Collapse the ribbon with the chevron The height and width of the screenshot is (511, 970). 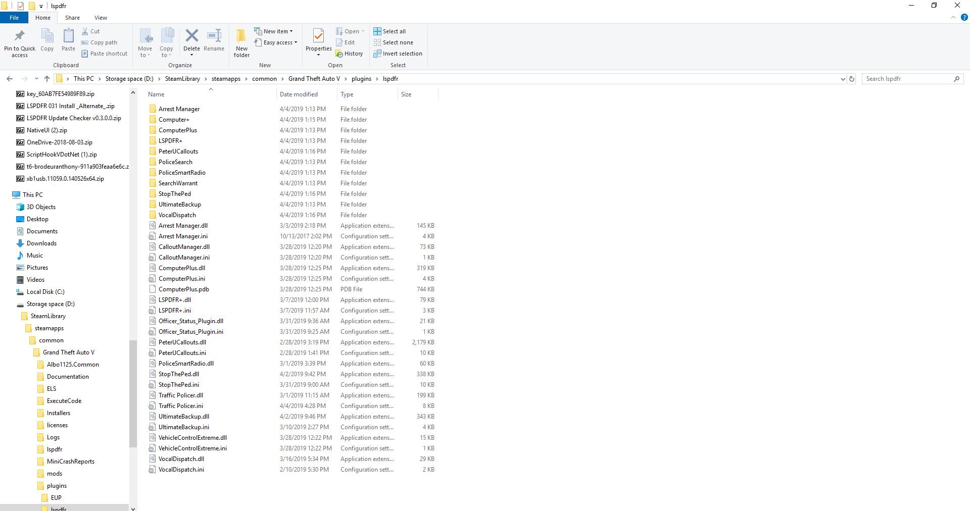tap(953, 17)
